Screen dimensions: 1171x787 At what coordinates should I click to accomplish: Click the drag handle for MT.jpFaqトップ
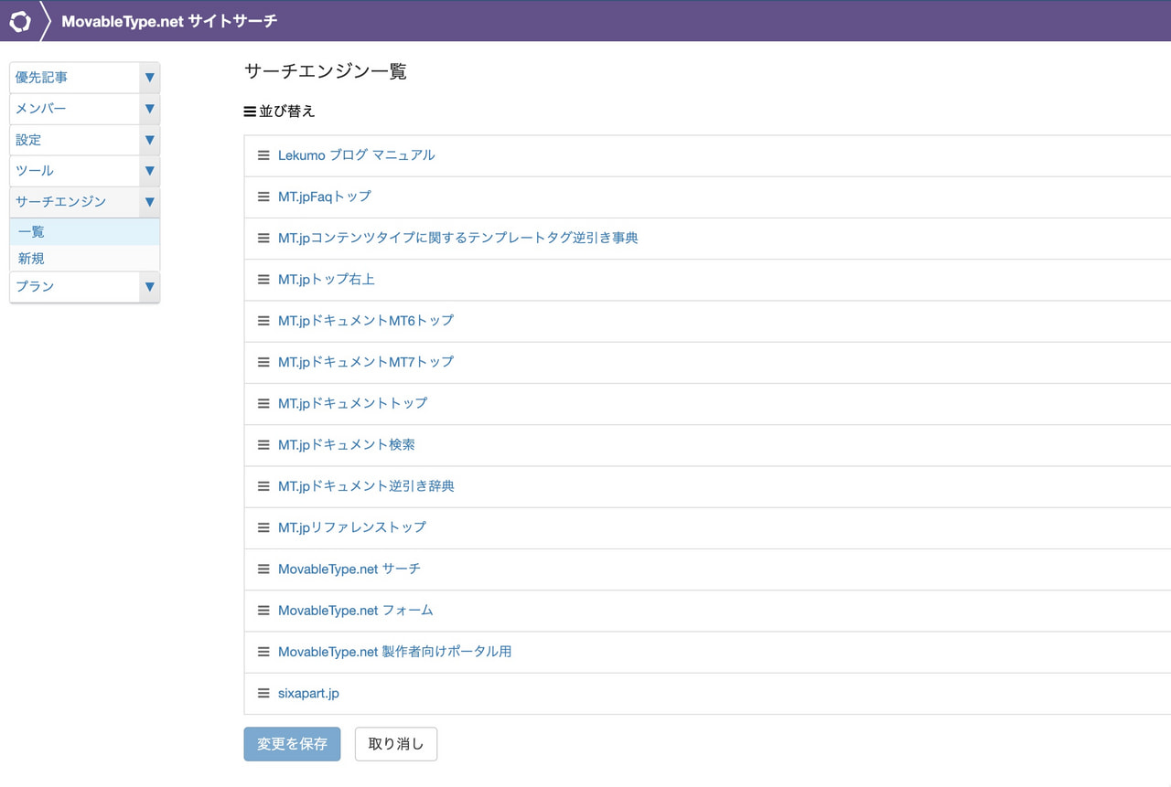[262, 197]
